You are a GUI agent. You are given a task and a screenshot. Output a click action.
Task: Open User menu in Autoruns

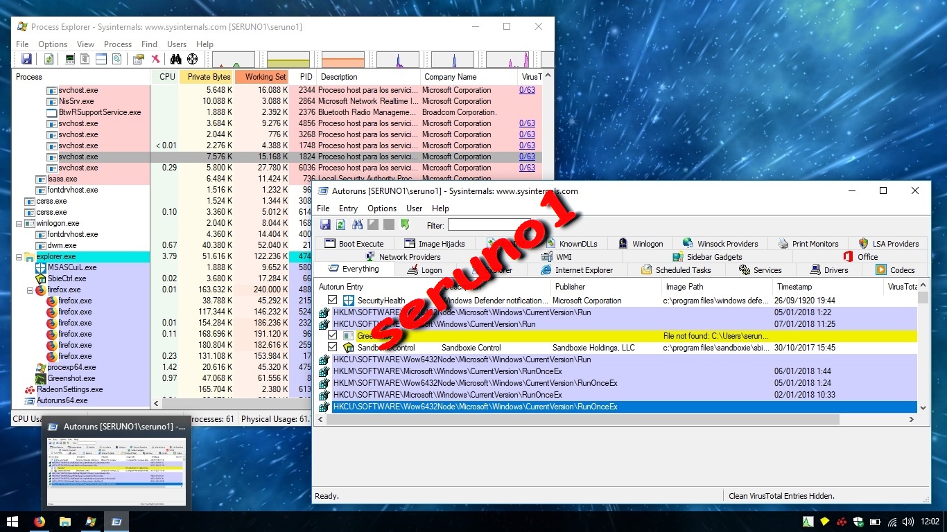415,209
